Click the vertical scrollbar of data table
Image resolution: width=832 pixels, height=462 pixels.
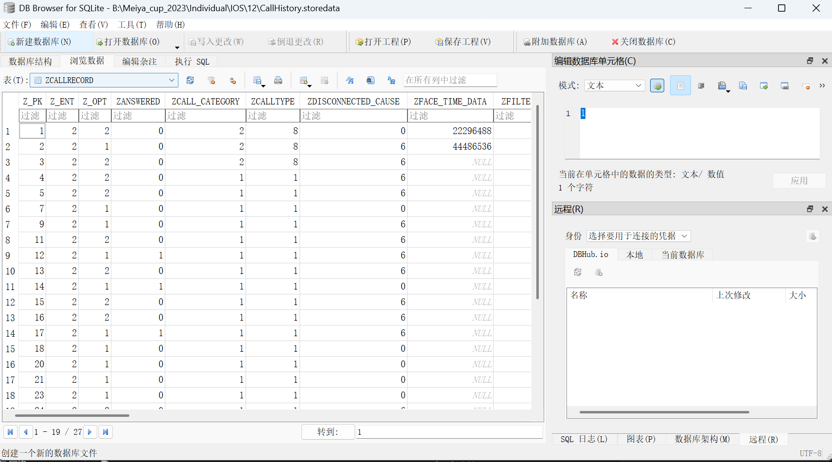pyautogui.click(x=537, y=202)
